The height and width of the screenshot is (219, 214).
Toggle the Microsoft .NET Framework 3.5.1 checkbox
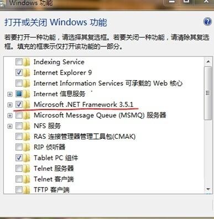[19, 105]
